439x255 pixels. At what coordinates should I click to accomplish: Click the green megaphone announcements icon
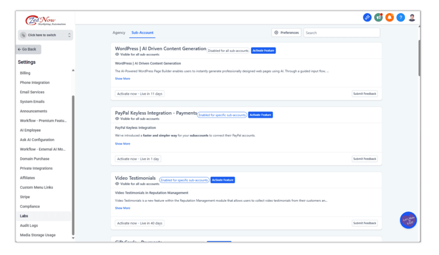click(x=379, y=18)
